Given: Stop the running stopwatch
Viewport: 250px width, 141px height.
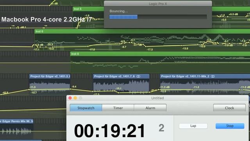Looking at the screenshot, I should pos(230,126).
